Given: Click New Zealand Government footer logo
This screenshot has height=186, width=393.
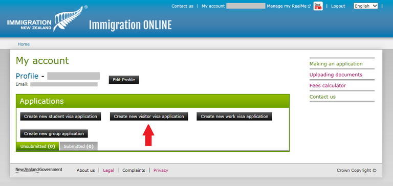Looking at the screenshot, I should [39, 170].
